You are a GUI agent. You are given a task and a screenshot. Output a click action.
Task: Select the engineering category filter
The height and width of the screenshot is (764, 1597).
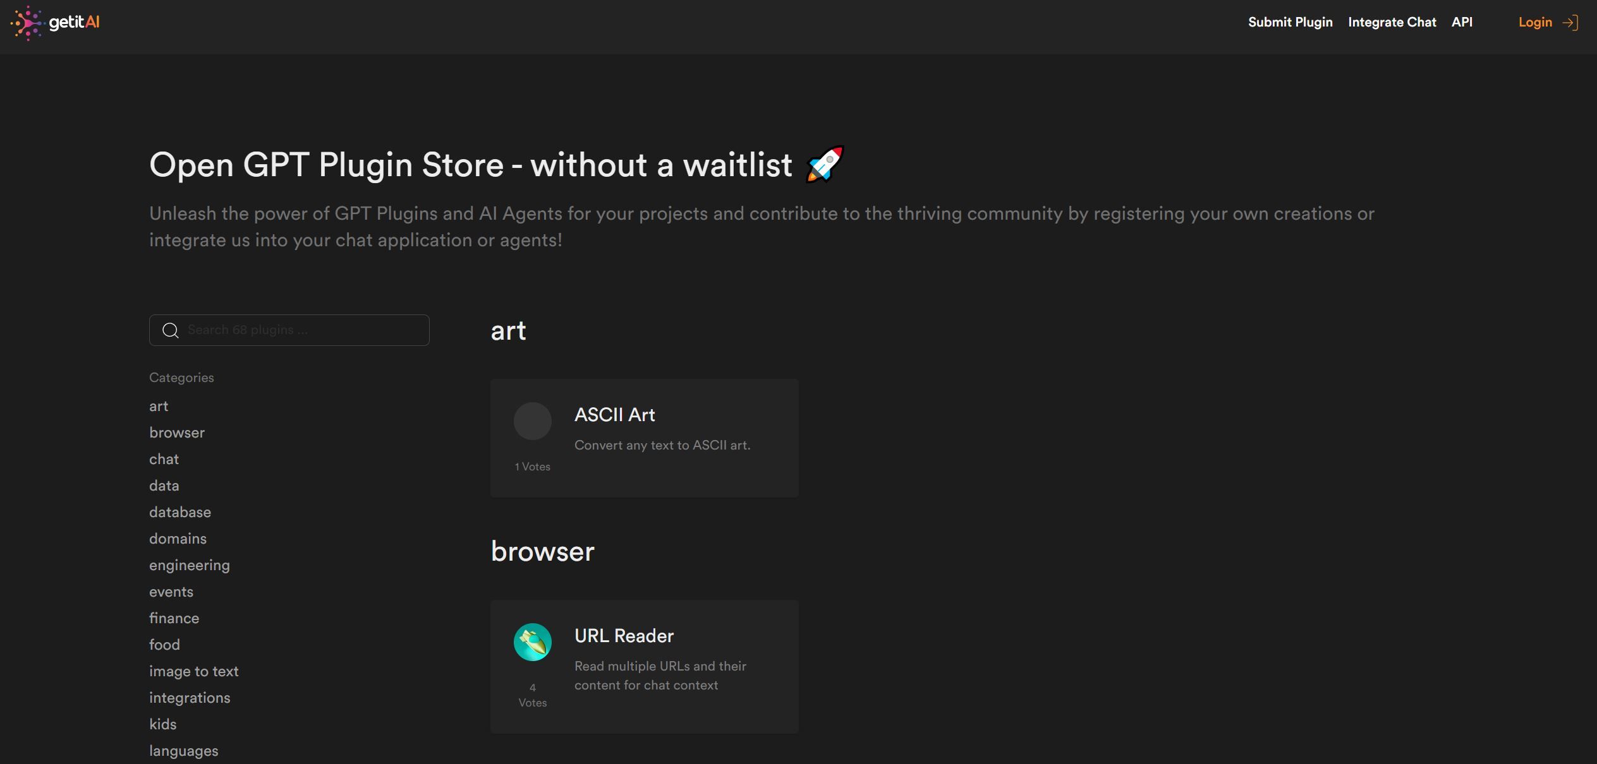click(190, 564)
